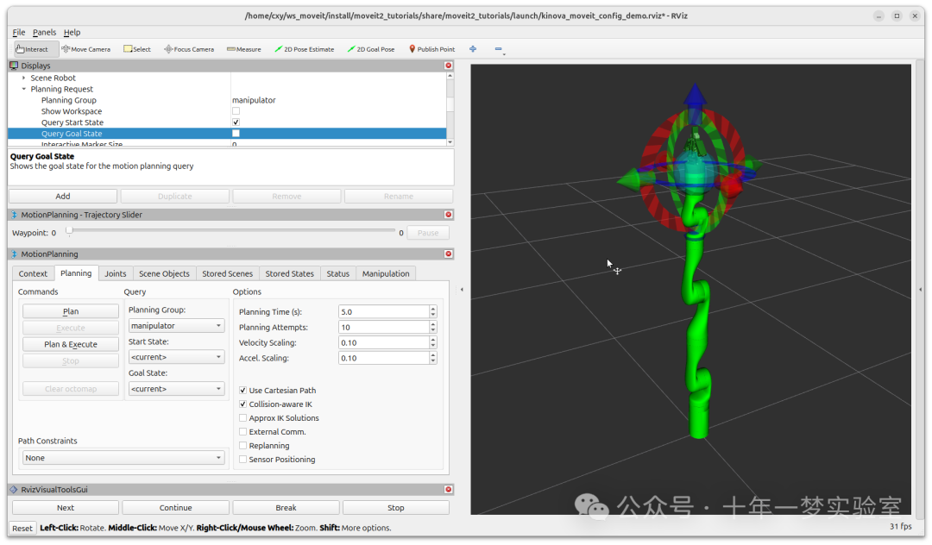Screen dimensions: 932x545
Task: Click Next in RvizVisualToolsGui
Action: [x=66, y=508]
